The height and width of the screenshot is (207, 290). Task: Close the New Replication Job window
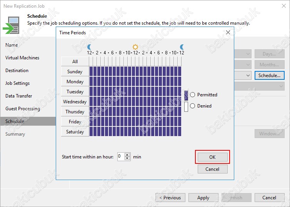click(x=284, y=6)
